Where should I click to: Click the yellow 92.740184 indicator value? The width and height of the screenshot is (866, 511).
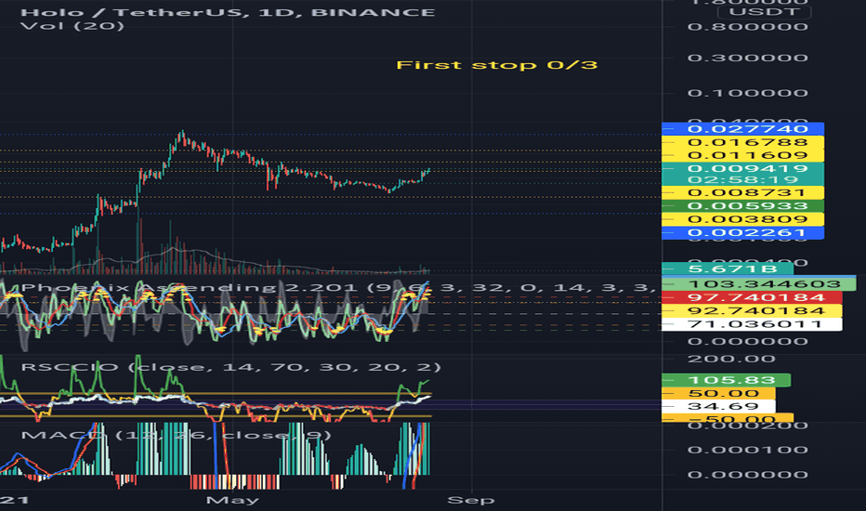752,310
